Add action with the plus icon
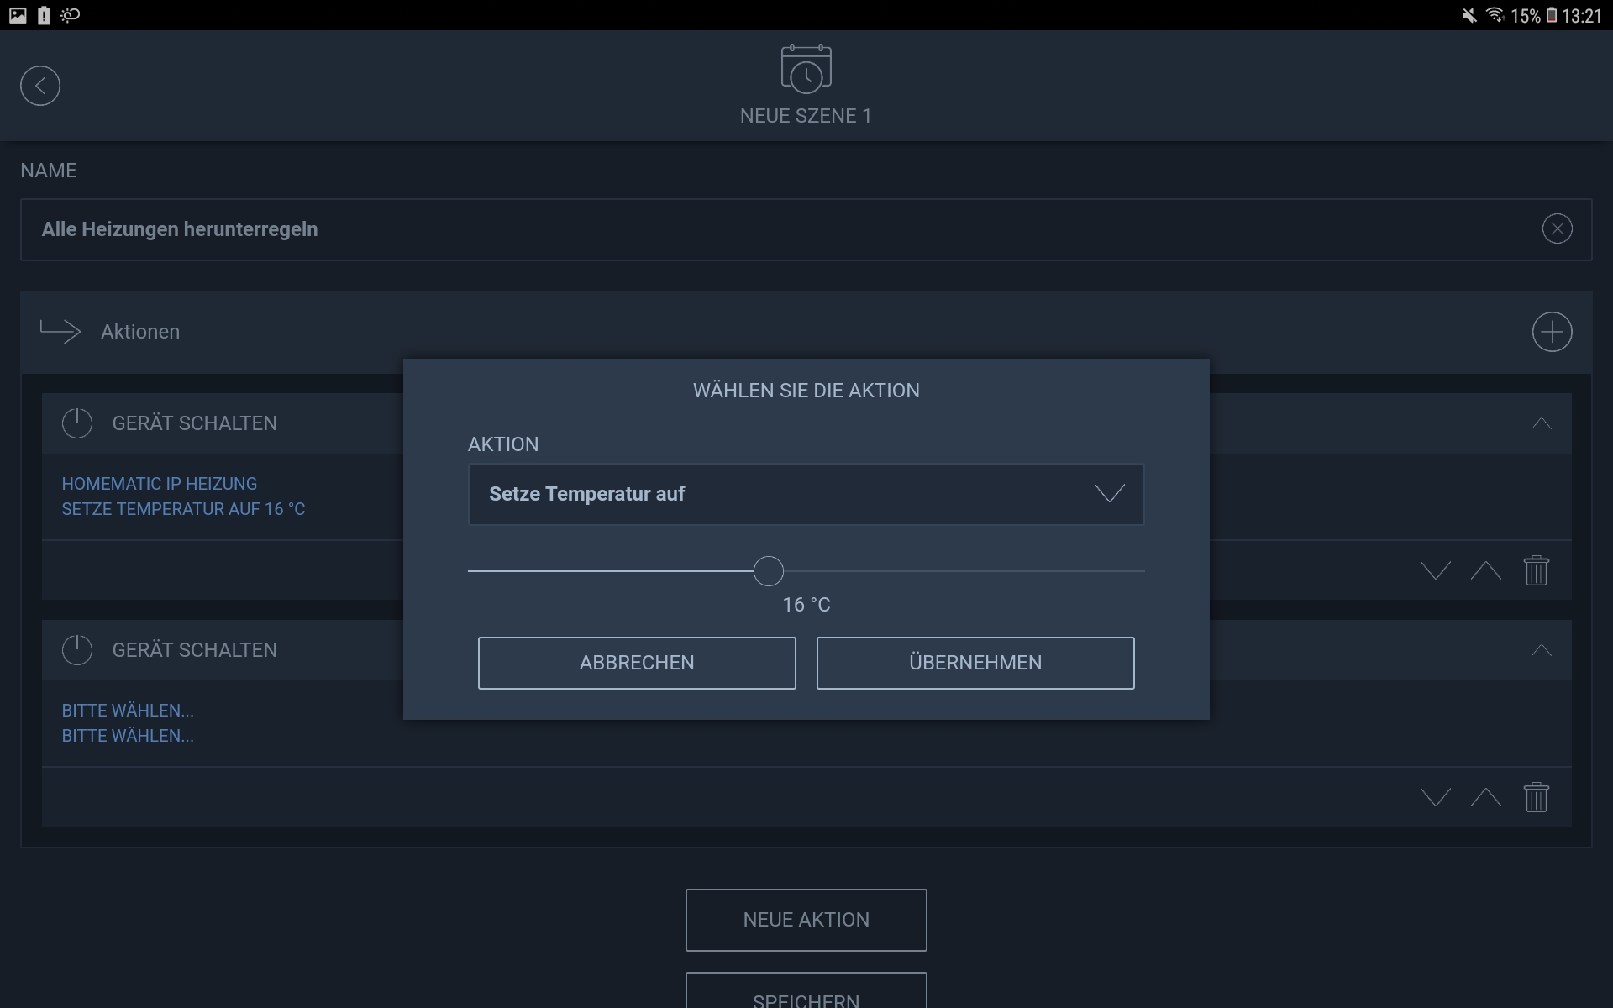 (x=1552, y=332)
